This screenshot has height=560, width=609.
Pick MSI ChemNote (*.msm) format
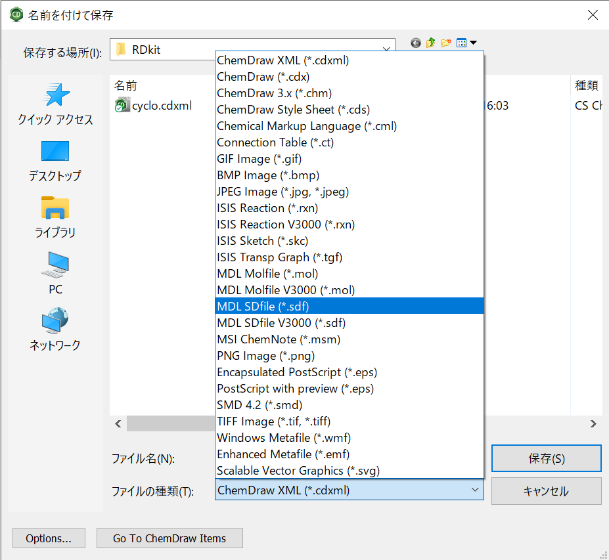(349, 339)
